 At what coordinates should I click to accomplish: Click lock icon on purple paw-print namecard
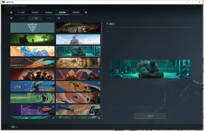(x=53, y=106)
